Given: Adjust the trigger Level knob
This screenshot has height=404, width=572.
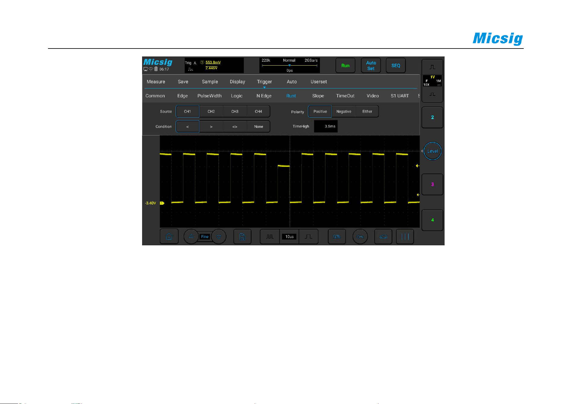Looking at the screenshot, I should 432,151.
